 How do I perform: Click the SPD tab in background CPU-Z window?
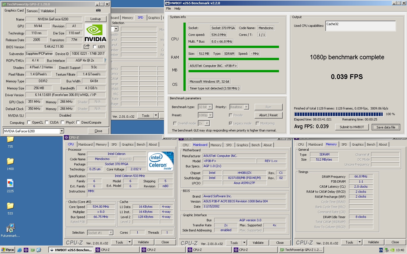pyautogui.click(x=140, y=17)
